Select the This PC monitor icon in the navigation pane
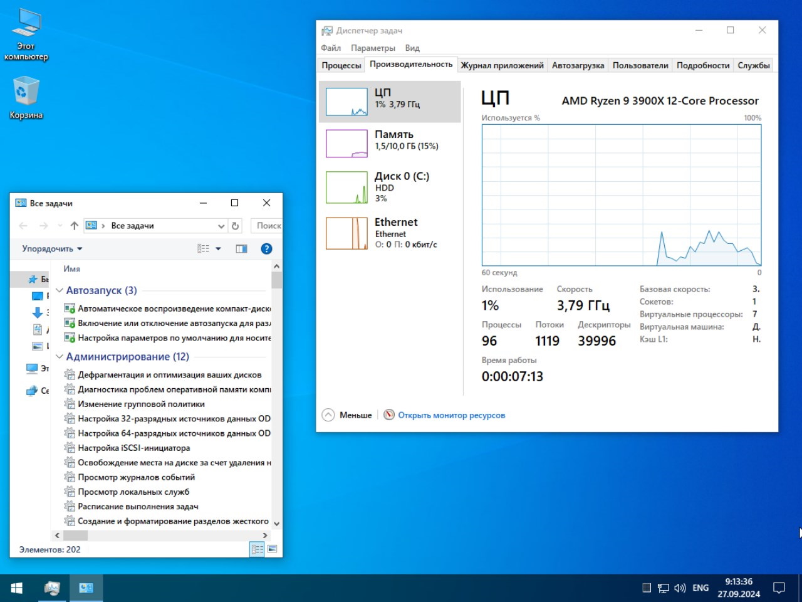The width and height of the screenshot is (802, 602). [x=32, y=368]
